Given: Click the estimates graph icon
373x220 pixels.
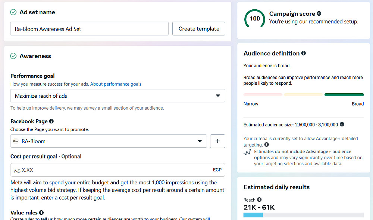Looking at the screenshot, I should coord(247,153).
